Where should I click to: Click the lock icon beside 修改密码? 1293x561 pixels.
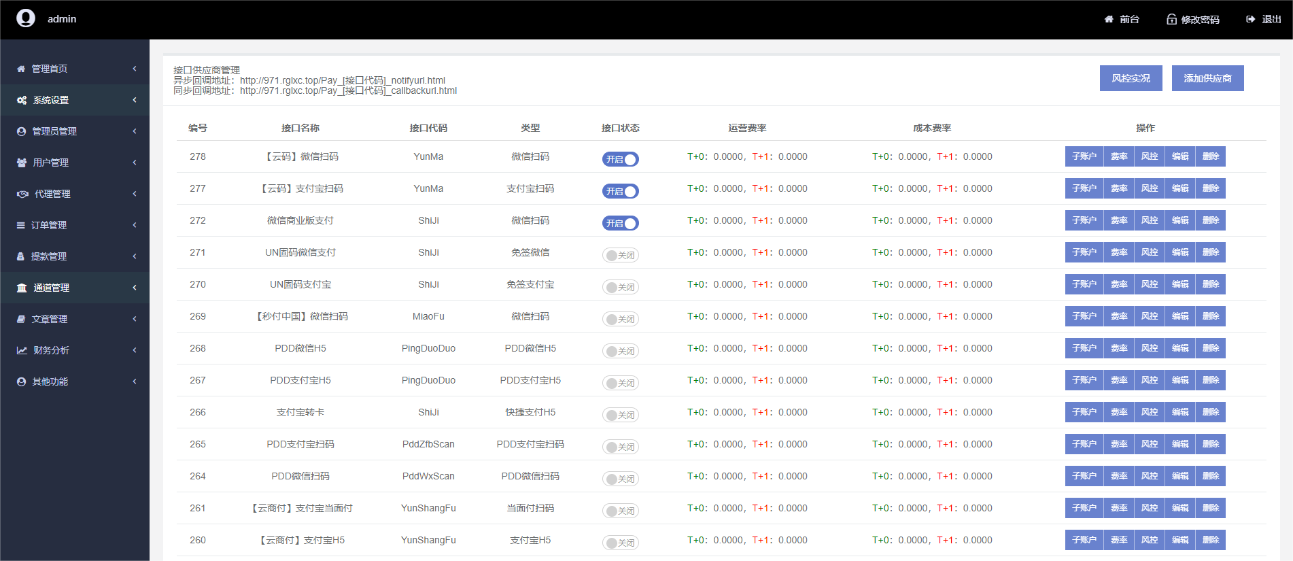point(1171,19)
